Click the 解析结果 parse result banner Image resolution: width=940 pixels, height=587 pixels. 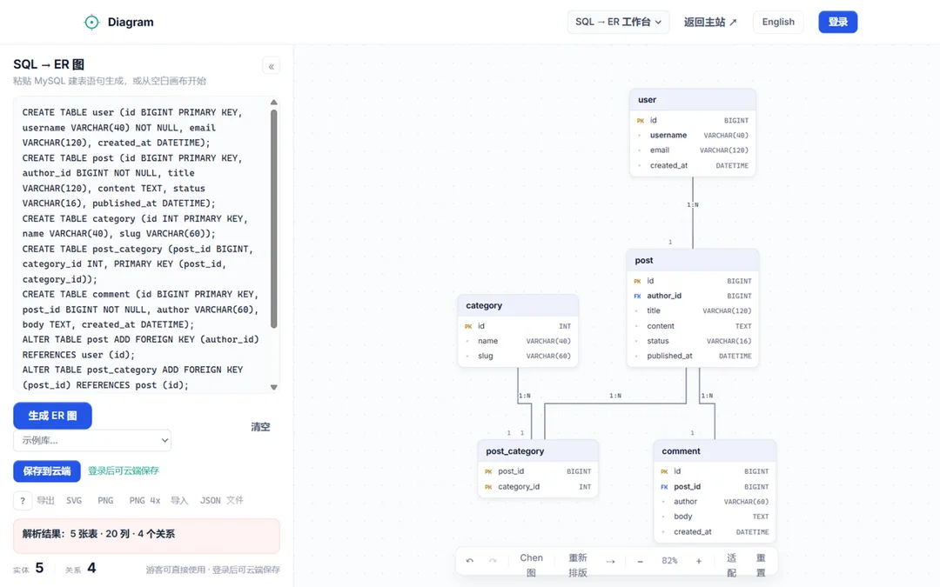[x=146, y=536]
